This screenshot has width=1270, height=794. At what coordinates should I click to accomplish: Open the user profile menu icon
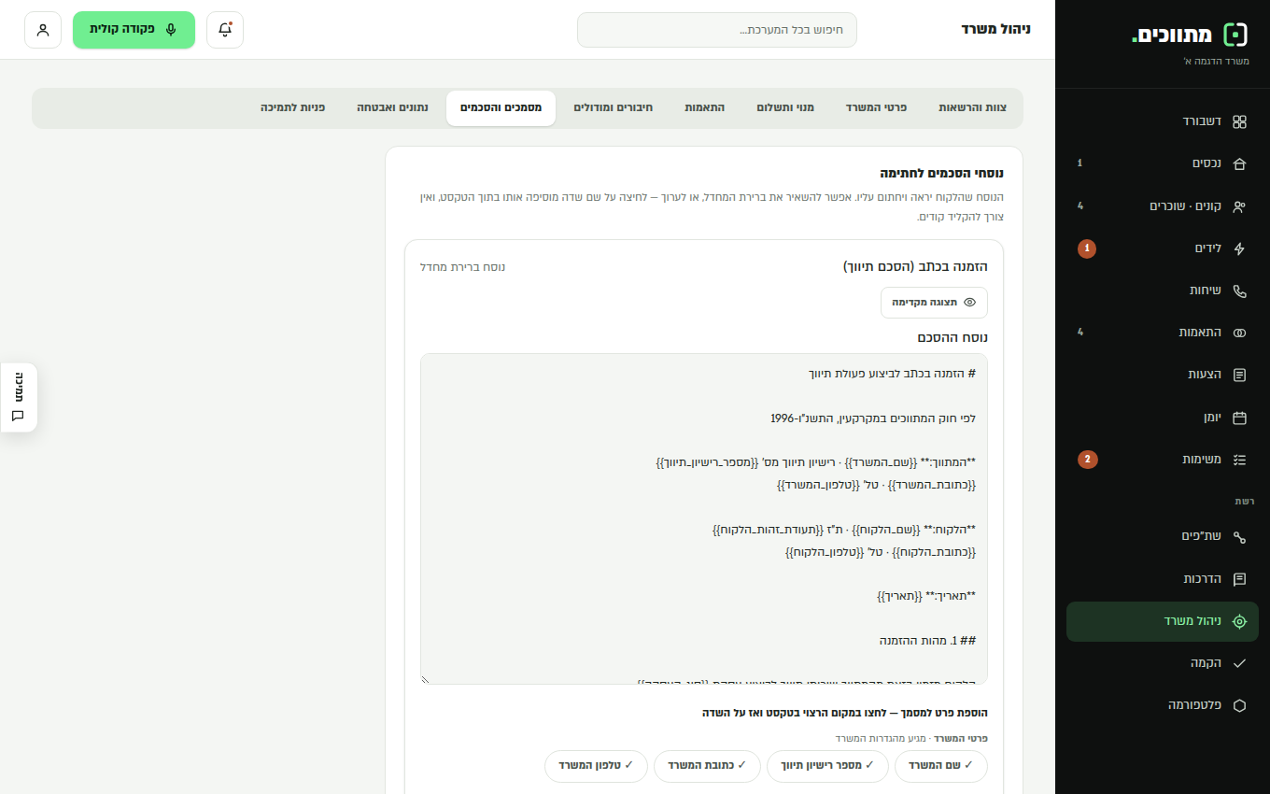(43, 30)
